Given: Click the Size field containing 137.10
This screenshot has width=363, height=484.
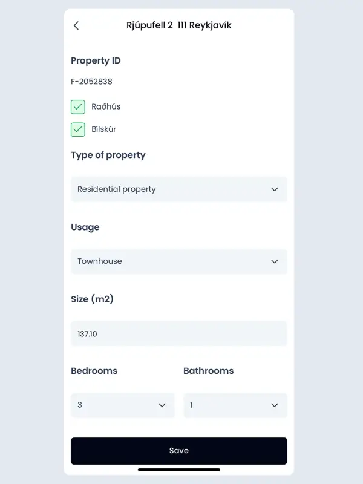Looking at the screenshot, I should (x=179, y=333).
